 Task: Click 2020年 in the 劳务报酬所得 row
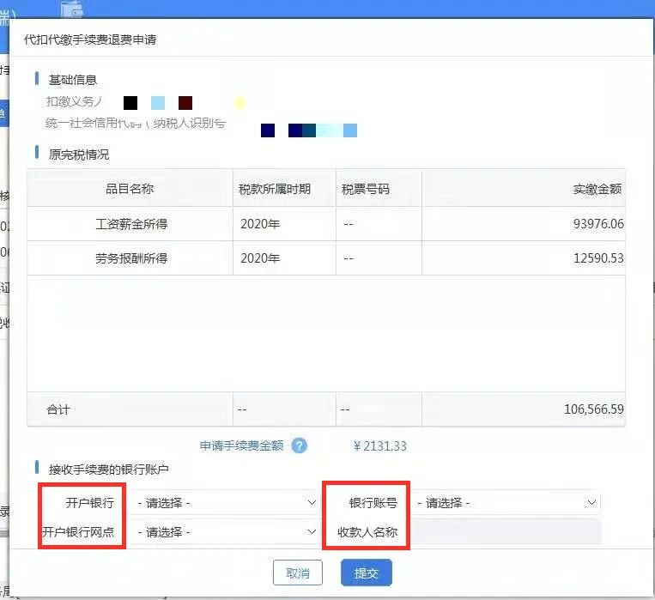coord(260,258)
